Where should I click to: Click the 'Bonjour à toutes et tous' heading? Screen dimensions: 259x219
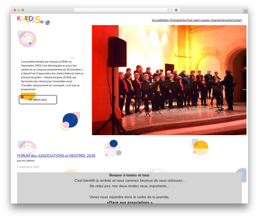pos(129,175)
